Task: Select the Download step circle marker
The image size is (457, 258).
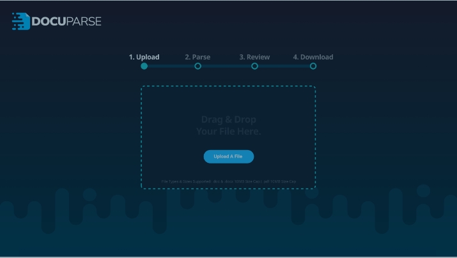Action: click(313, 66)
